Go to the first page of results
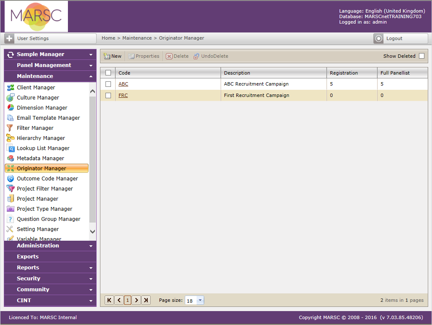The image size is (432, 325). pos(109,300)
